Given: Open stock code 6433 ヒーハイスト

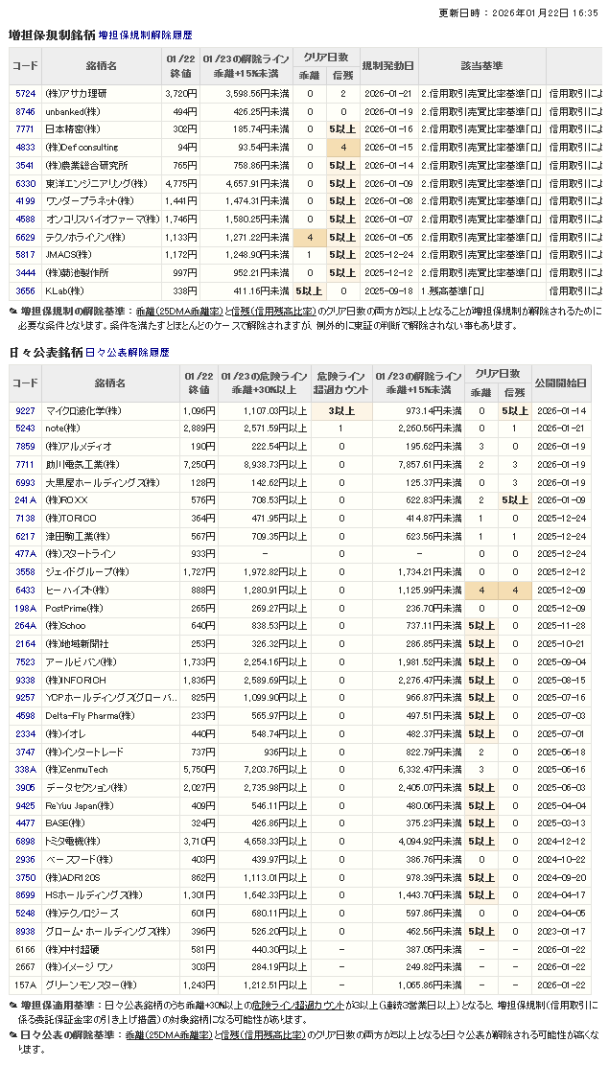Looking at the screenshot, I should 25,591.
